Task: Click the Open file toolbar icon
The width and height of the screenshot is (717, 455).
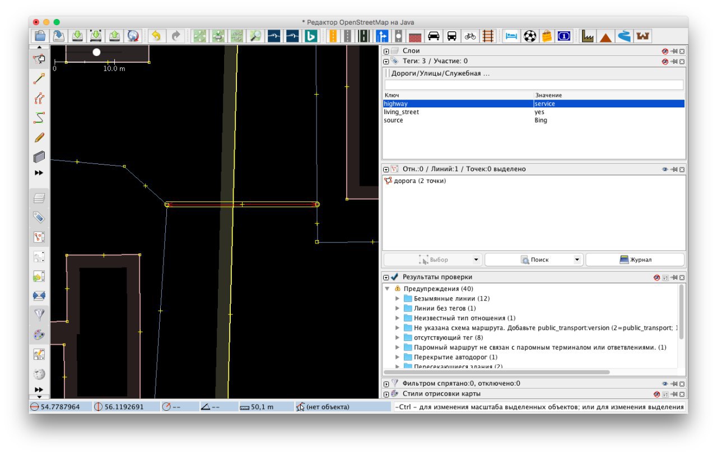Action: pos(40,36)
